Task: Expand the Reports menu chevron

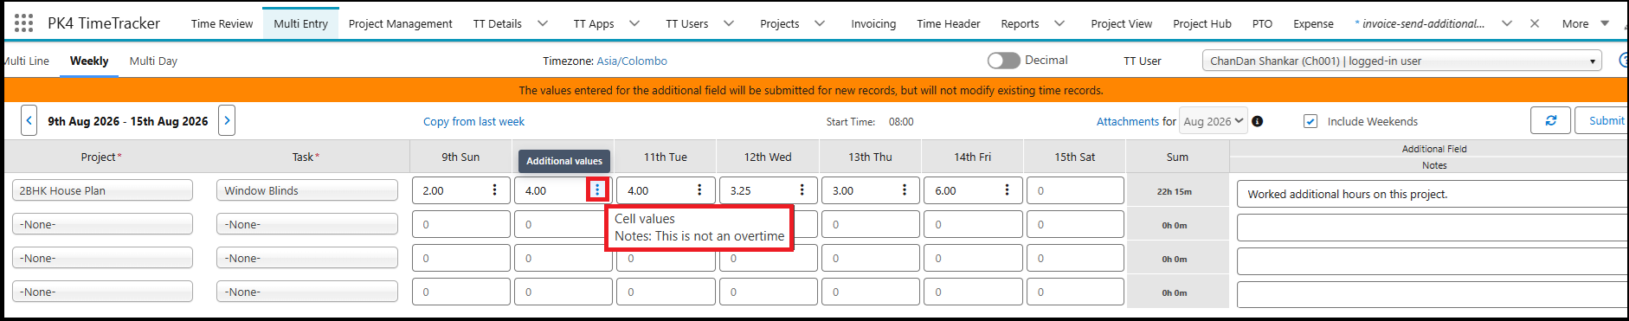Action: [1059, 23]
